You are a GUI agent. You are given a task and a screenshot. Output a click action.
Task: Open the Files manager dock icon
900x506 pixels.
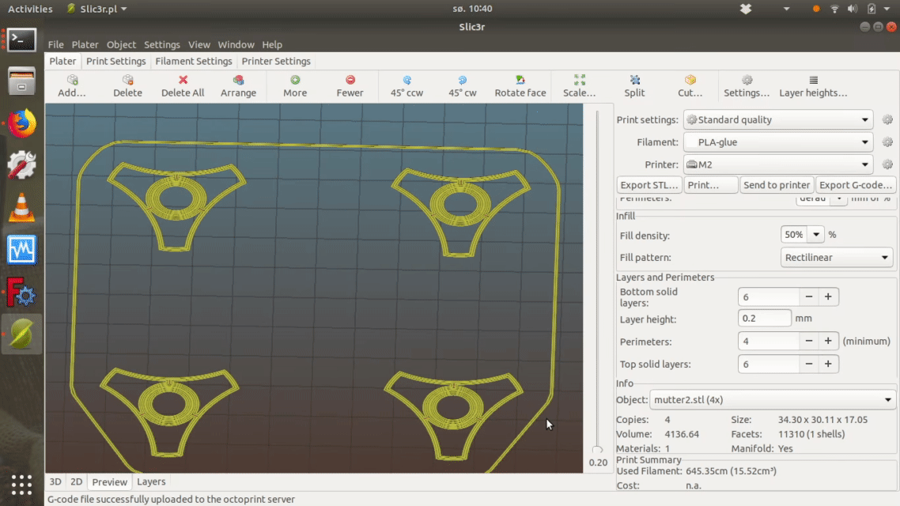(22, 81)
